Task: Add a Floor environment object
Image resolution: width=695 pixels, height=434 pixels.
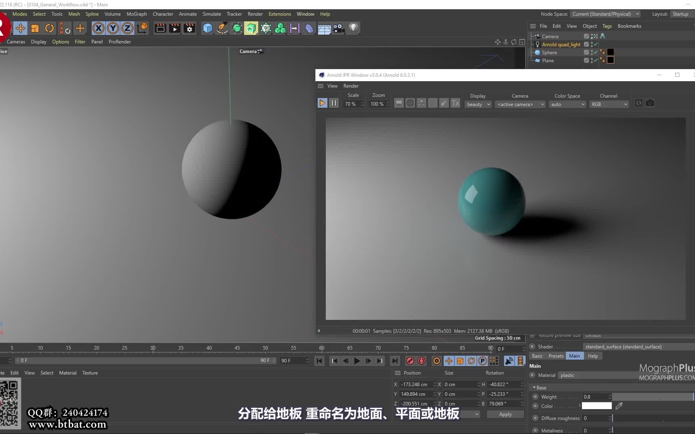Action: pyautogui.click(x=324, y=28)
